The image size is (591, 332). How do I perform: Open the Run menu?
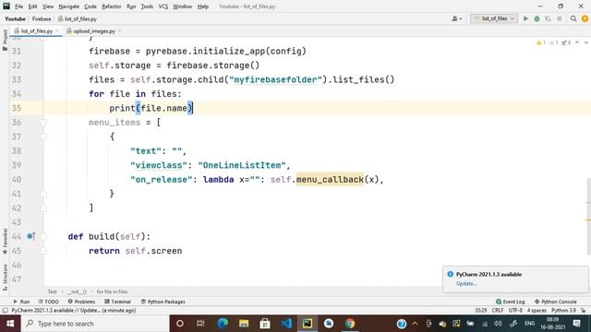coord(131,6)
